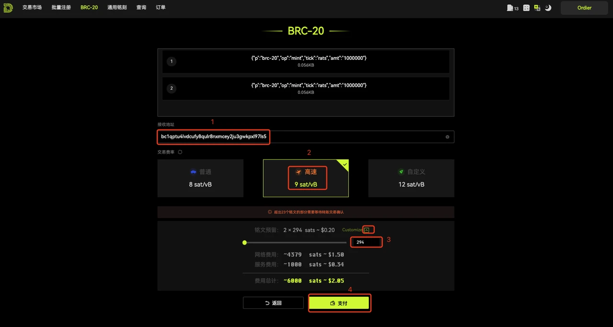
Task: Choose the 自定义 12 sat/vB fee option
Action: tap(411, 178)
